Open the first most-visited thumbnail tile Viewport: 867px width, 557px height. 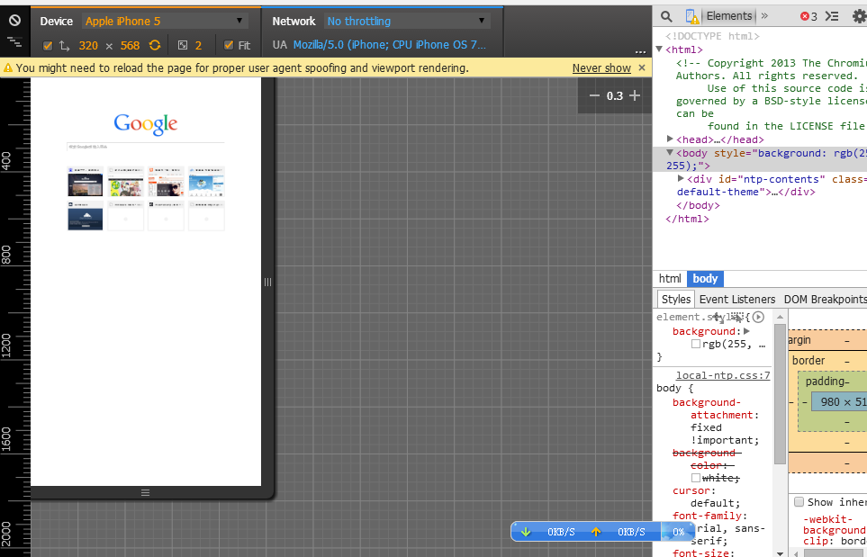(86, 181)
